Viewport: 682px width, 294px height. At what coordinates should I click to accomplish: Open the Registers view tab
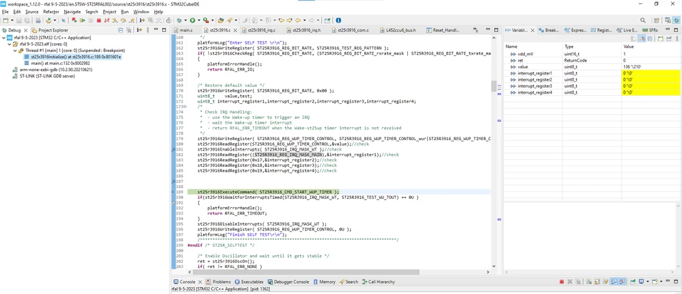601,31
